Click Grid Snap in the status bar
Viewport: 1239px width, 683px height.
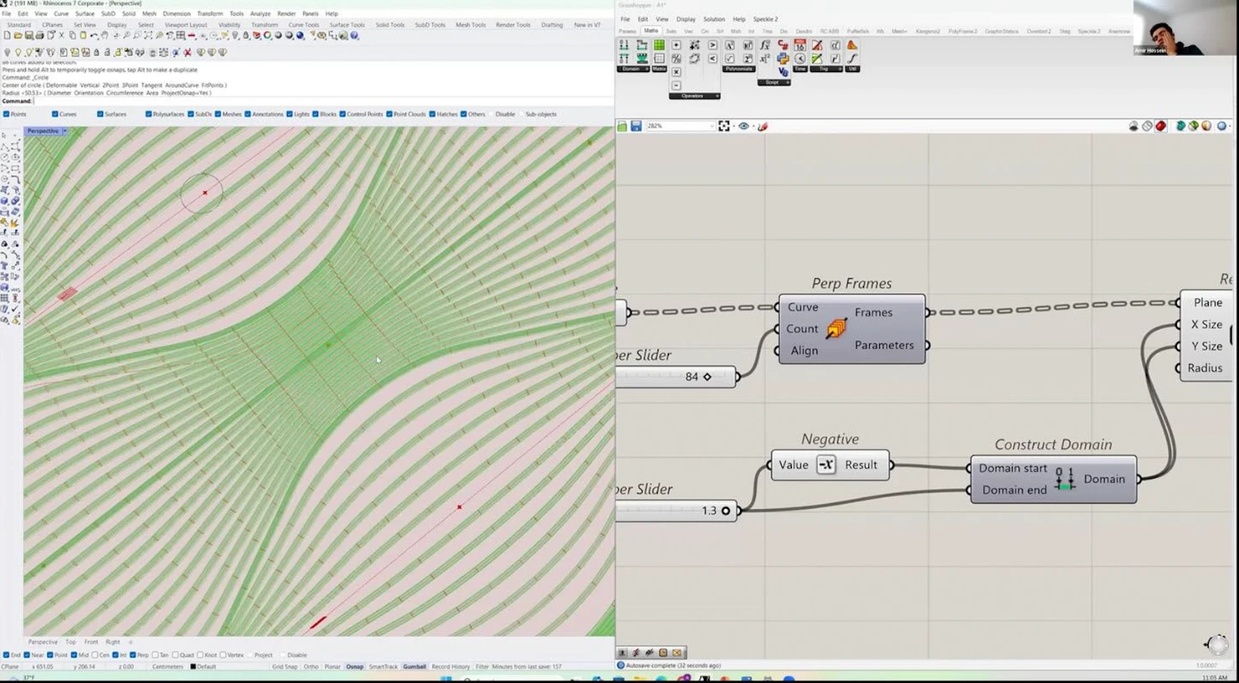click(284, 667)
